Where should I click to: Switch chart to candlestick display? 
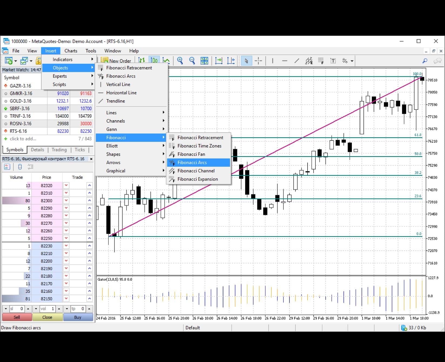(154, 61)
